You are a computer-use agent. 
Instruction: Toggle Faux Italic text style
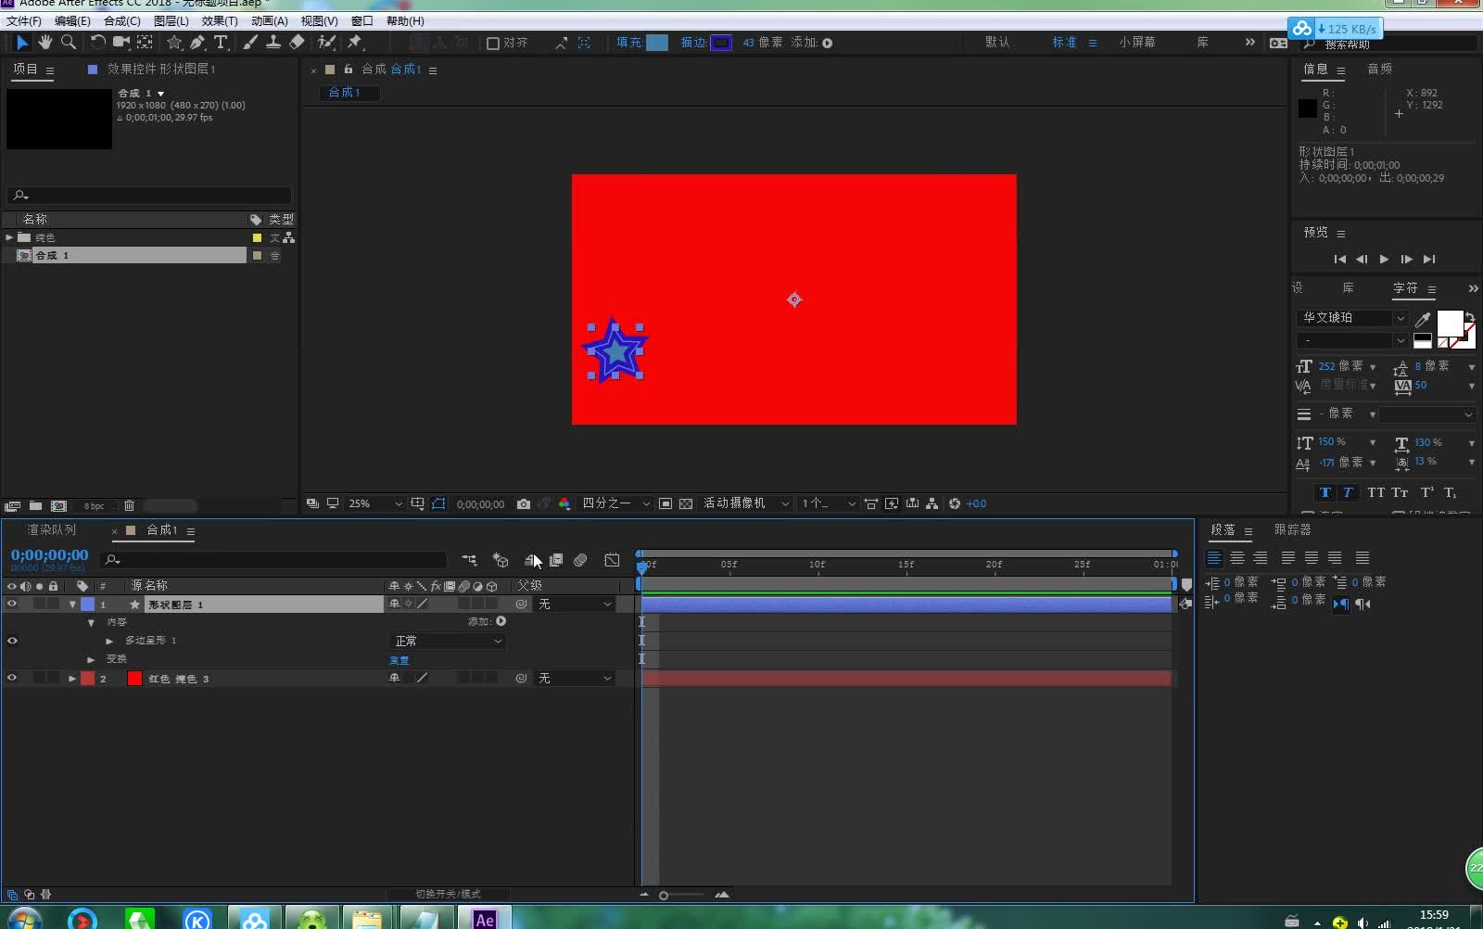click(1348, 492)
